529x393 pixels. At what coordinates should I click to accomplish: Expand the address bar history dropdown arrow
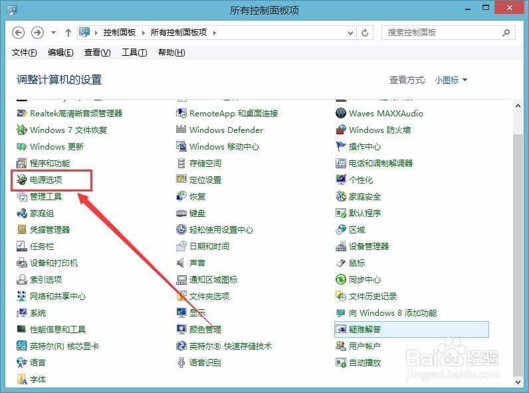coord(350,33)
